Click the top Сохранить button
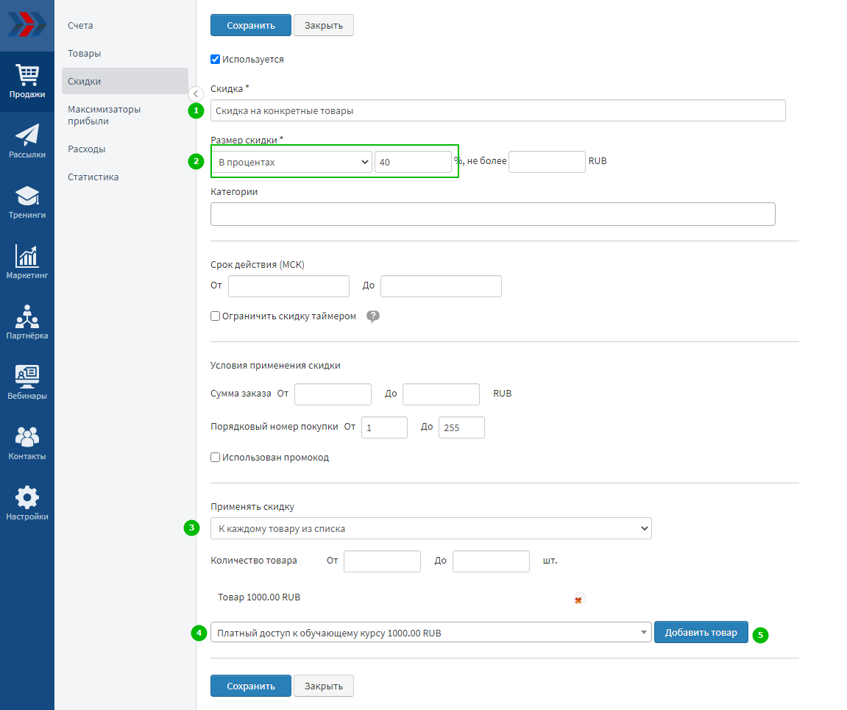Viewport: 847px width, 710px height. click(250, 25)
